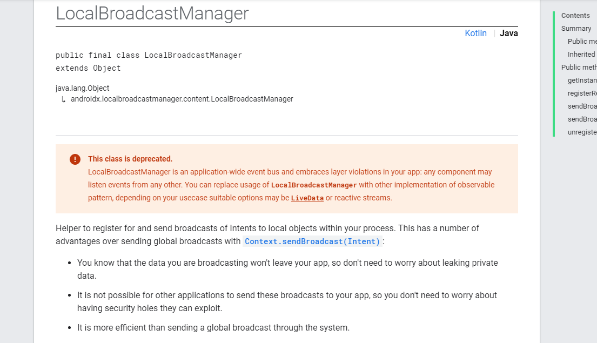Screen dimensions: 597x343
Task: Open the getInstance method entry
Action: click(582, 80)
